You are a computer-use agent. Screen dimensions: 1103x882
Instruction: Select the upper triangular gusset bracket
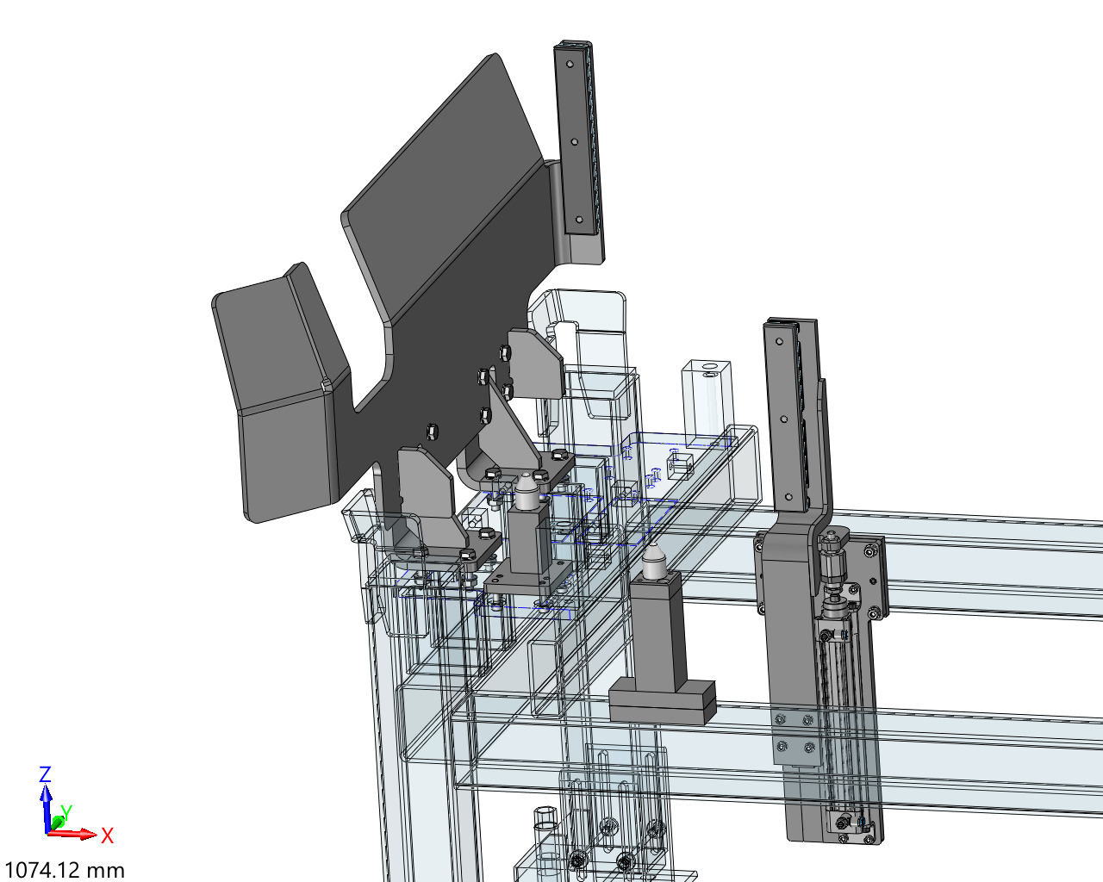click(534, 362)
